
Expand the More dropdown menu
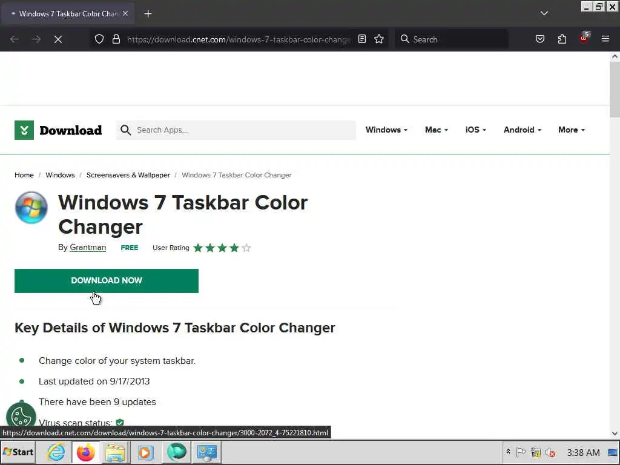coord(572,130)
